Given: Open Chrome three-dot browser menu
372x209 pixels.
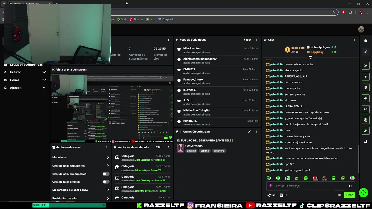Looking at the screenshot, I should [368, 12].
